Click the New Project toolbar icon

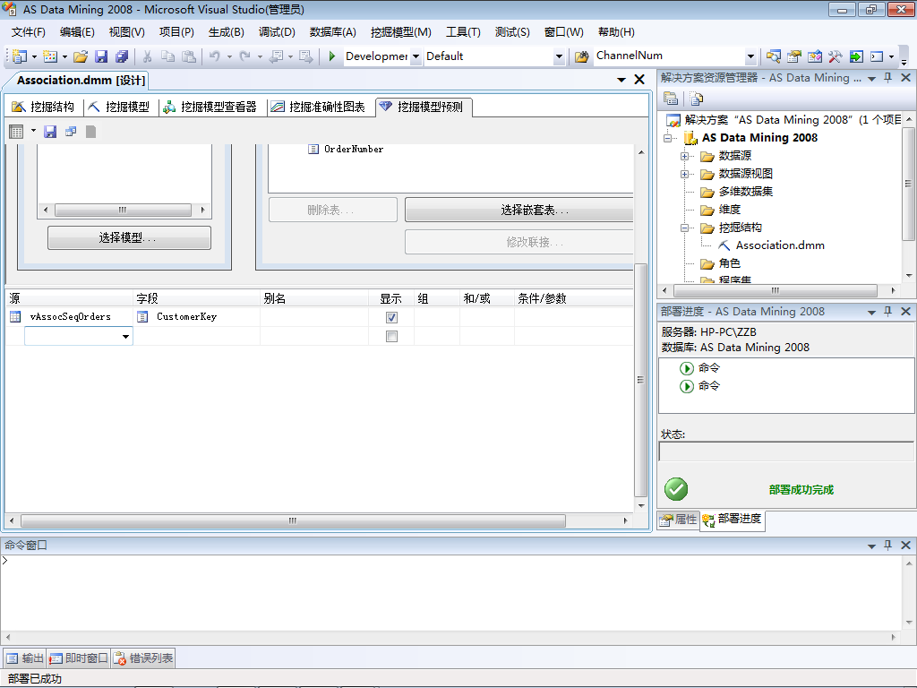pyautogui.click(x=20, y=56)
